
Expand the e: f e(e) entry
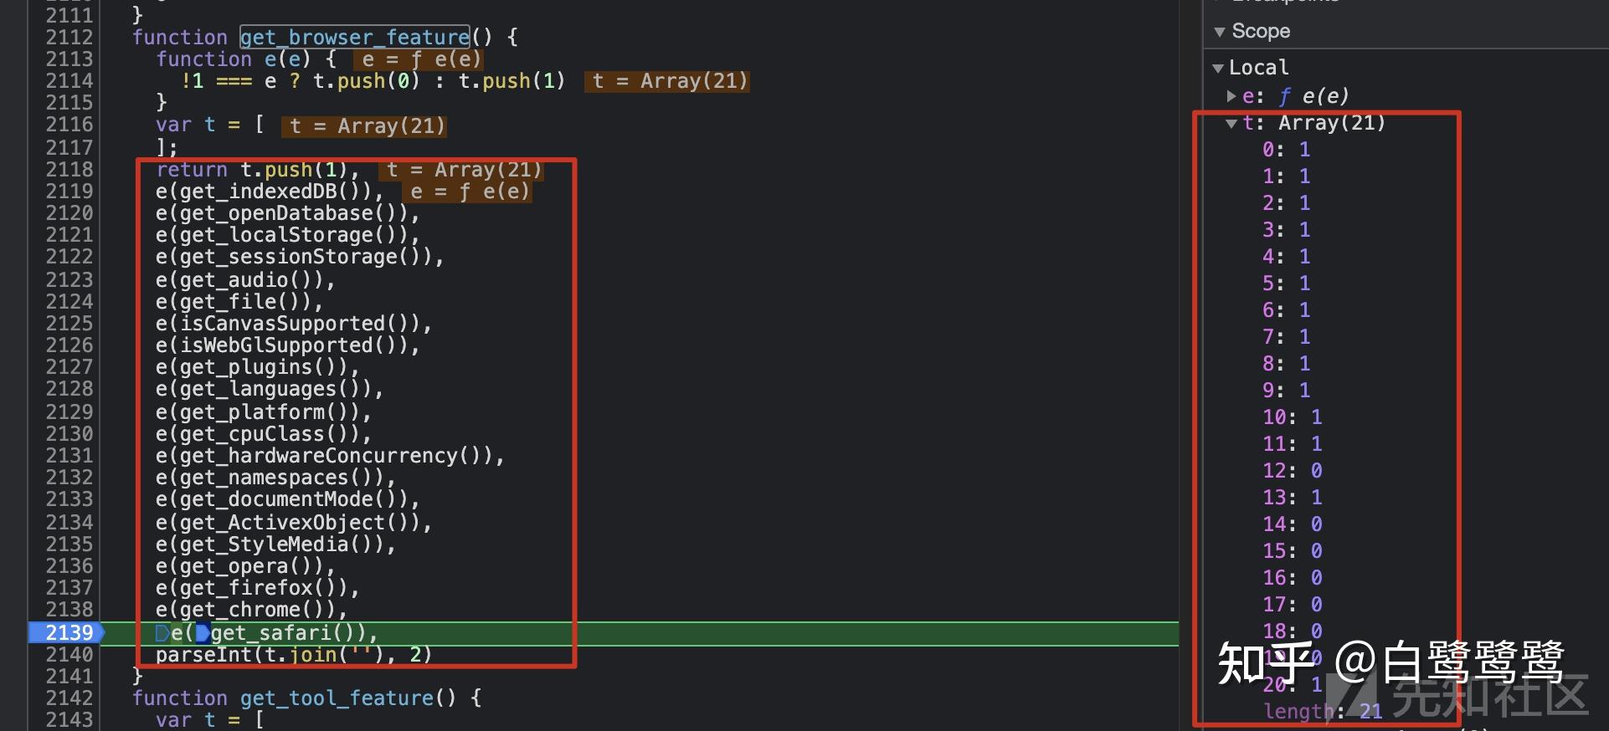point(1231,96)
